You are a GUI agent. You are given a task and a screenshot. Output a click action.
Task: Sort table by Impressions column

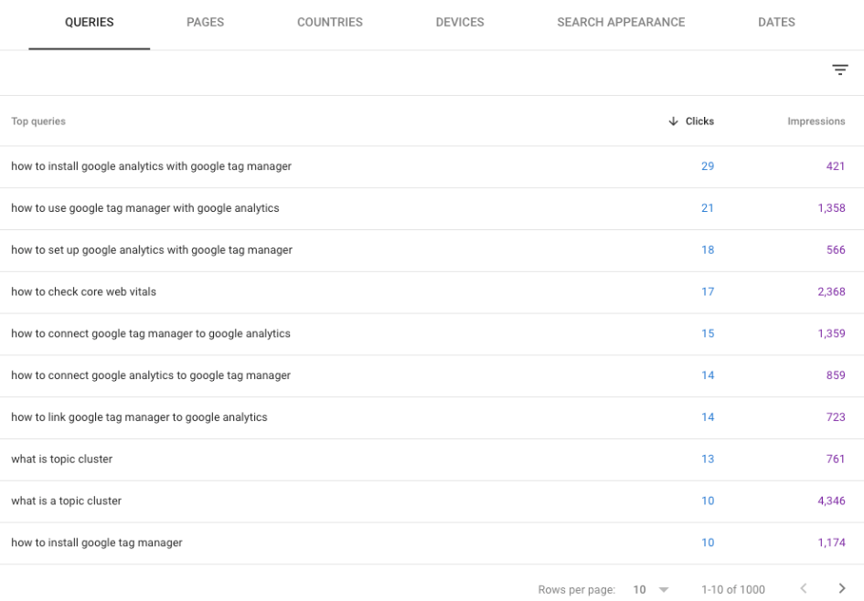816,121
